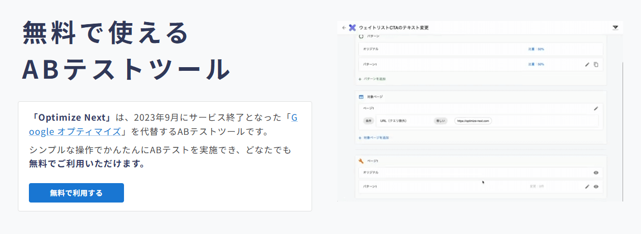Image resolution: width=641 pixels, height=234 pixels.
Task: Click the wrench icon beside ページ1
Action: point(361,161)
